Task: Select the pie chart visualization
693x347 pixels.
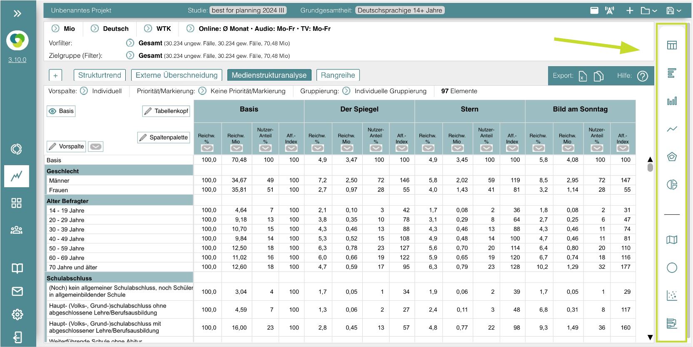Action: 672,185
